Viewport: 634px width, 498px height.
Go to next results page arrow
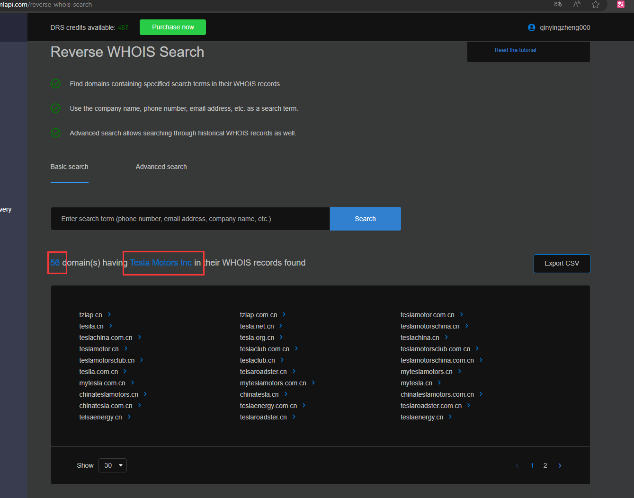560,465
